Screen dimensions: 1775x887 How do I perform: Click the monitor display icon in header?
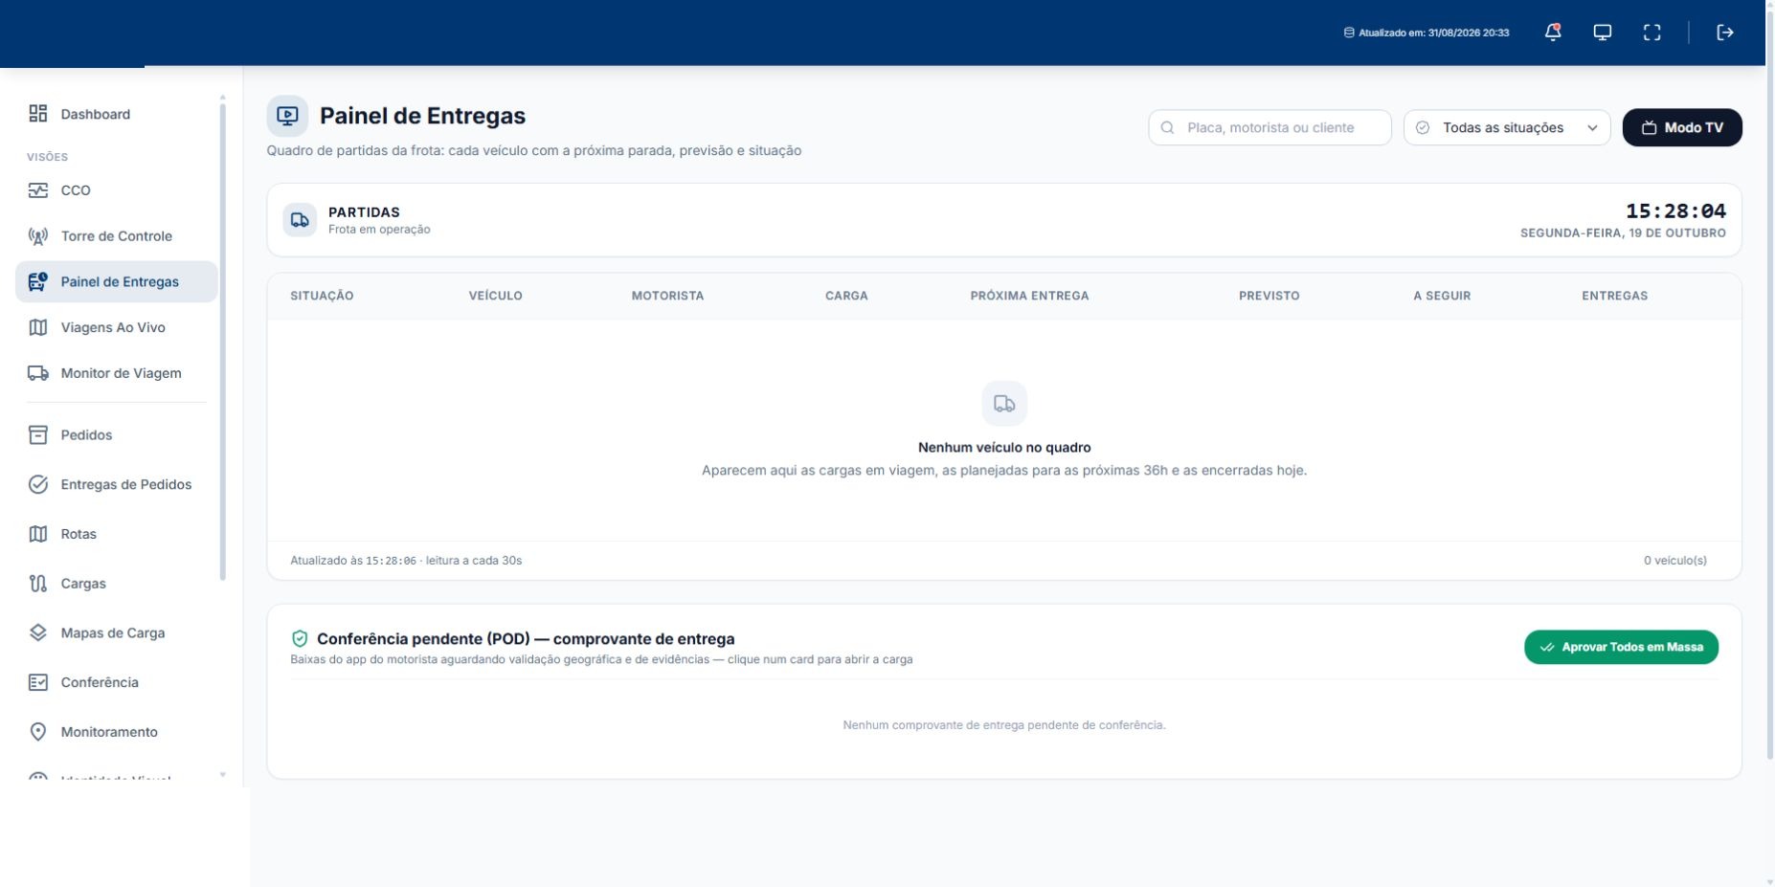(x=1603, y=33)
